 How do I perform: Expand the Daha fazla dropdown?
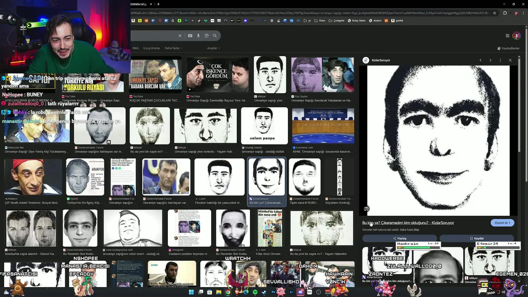click(173, 48)
